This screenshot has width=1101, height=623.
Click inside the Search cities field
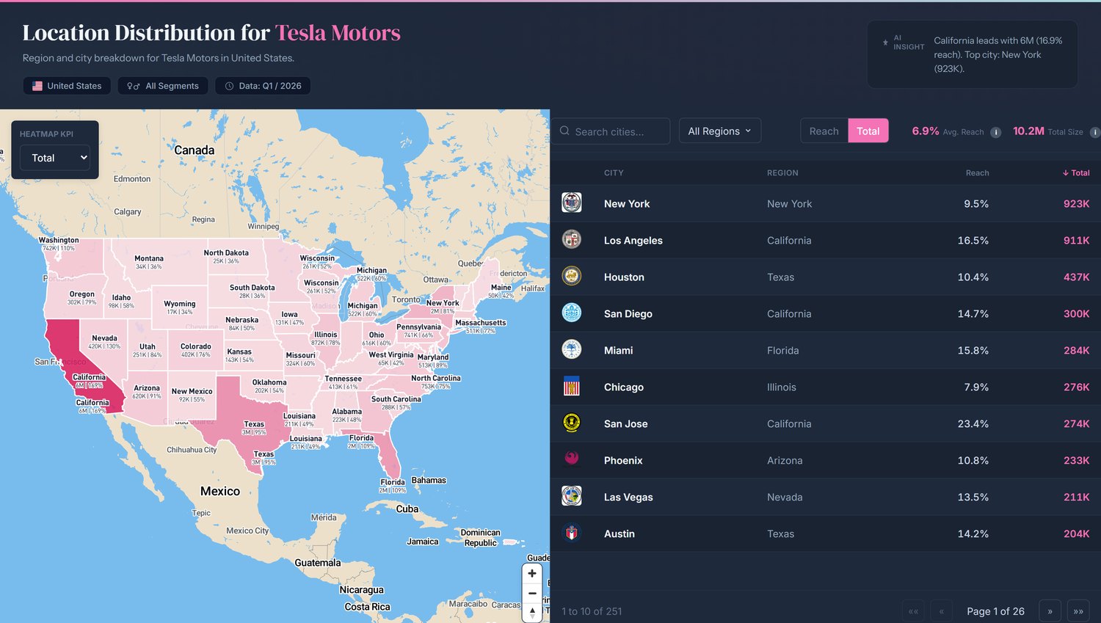pyautogui.click(x=611, y=131)
